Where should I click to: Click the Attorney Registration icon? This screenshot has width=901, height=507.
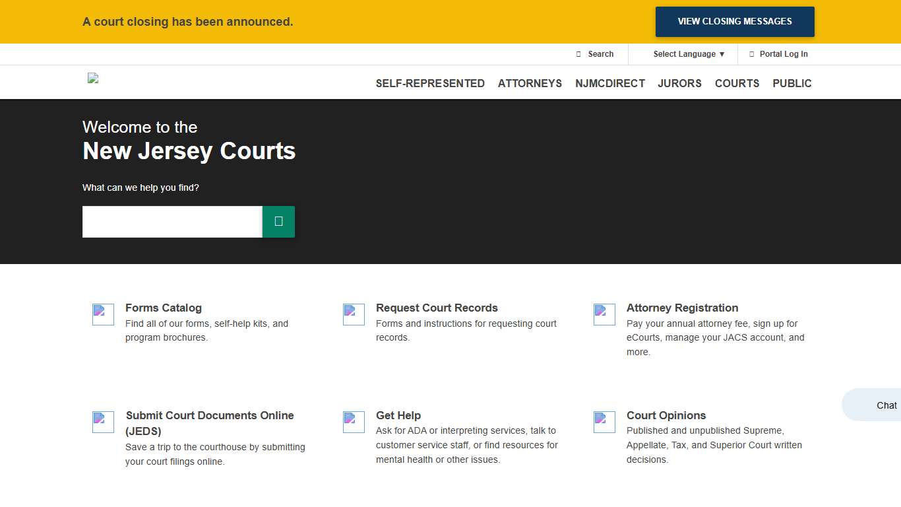604,314
